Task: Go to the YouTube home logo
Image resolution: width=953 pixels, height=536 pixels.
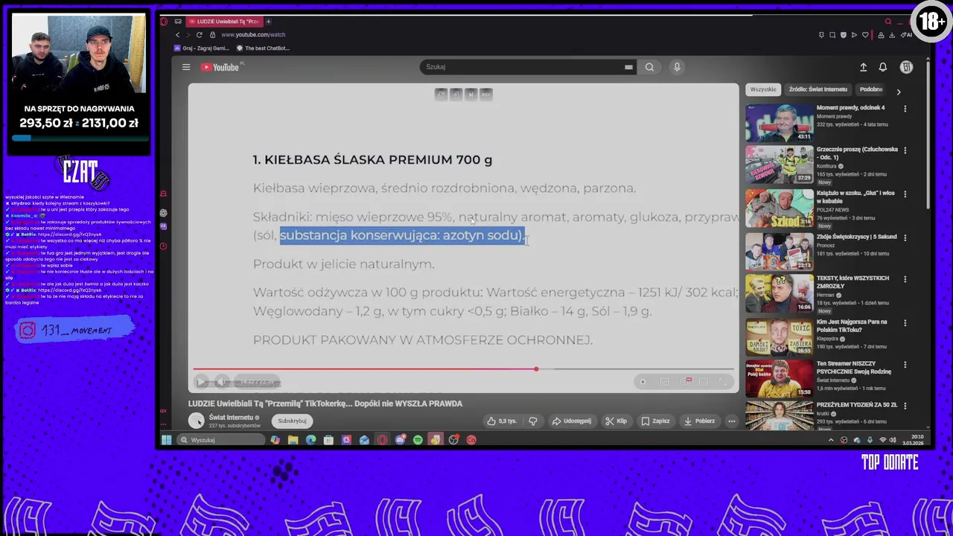Action: pyautogui.click(x=220, y=67)
